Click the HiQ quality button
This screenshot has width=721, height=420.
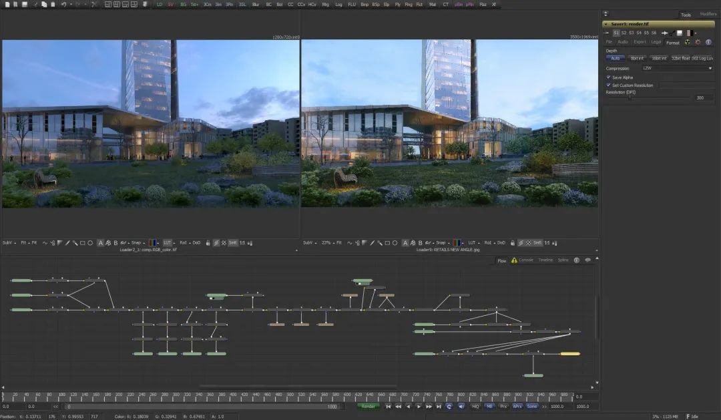(475, 406)
